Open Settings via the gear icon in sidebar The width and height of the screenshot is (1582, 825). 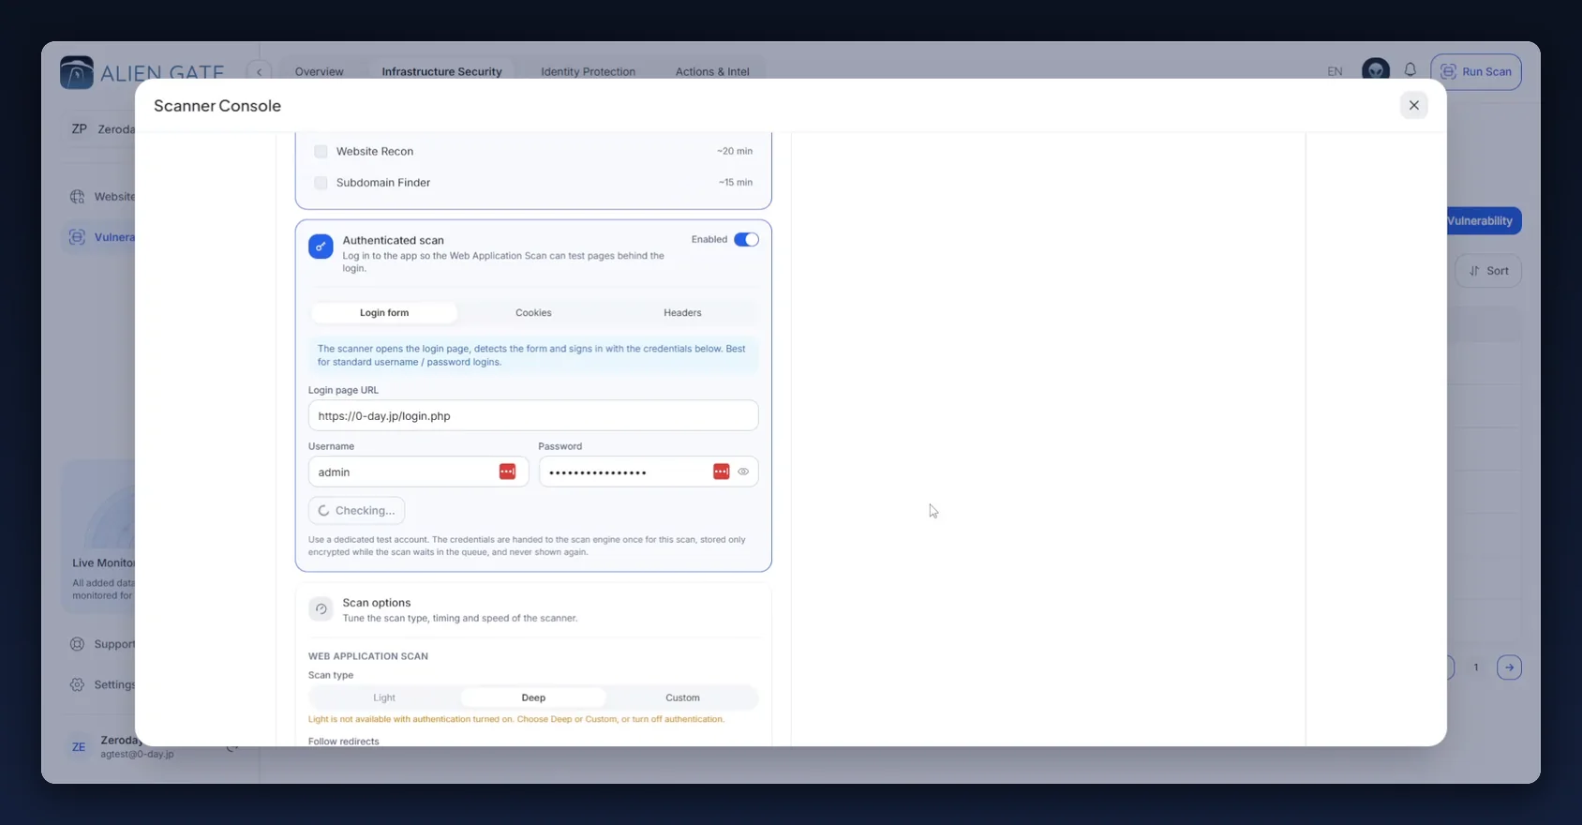77,684
